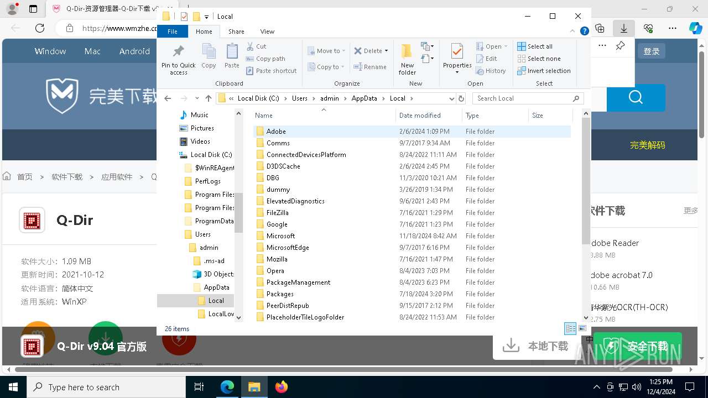This screenshot has height=398, width=708.
Task: Click Android tab on website
Action: (134, 51)
